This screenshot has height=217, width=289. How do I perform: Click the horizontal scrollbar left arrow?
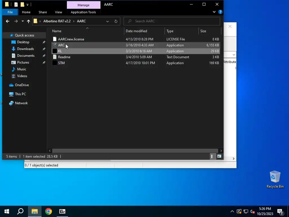[50, 151]
